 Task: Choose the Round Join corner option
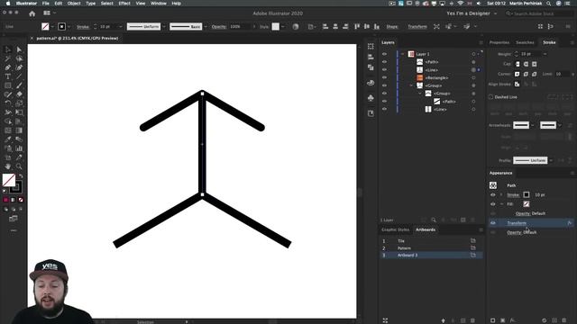[526, 74]
